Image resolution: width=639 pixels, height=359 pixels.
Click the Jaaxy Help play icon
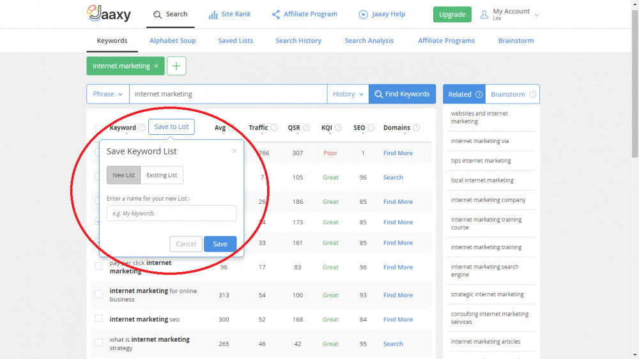pos(363,15)
